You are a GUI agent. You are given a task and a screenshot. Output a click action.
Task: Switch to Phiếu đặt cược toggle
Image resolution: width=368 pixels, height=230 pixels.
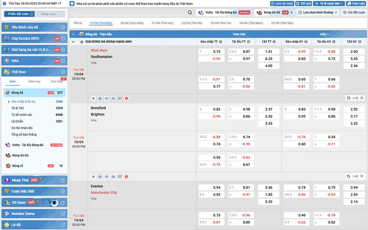pyautogui.click(x=19, y=14)
